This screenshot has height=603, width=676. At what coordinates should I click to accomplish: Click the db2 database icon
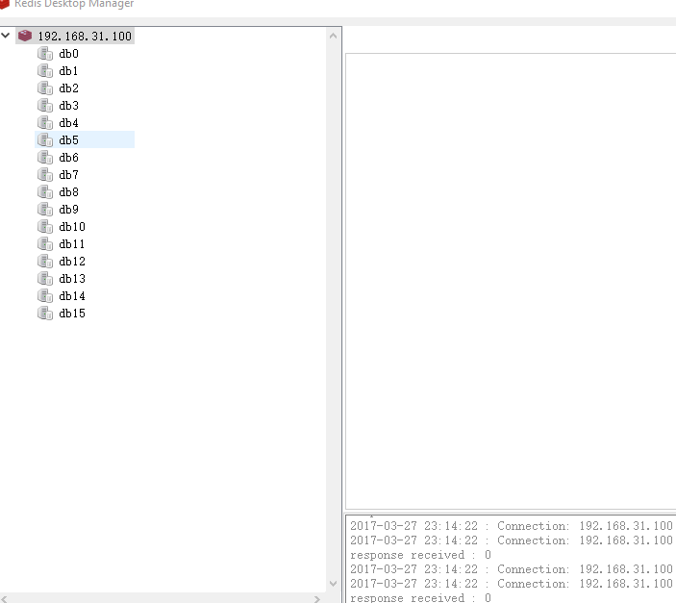coord(45,88)
